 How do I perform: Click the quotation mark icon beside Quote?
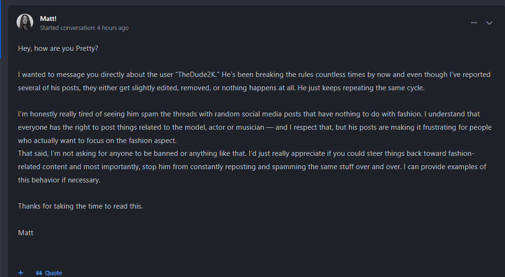click(x=39, y=273)
